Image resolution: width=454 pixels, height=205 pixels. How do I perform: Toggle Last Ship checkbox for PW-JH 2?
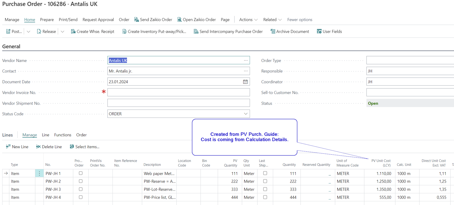pyautogui.click(x=265, y=181)
